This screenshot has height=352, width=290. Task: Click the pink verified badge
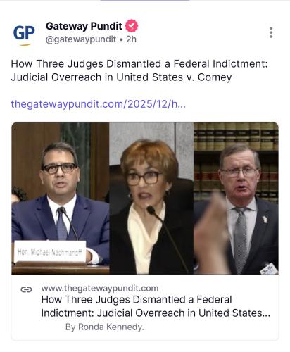tap(132, 26)
